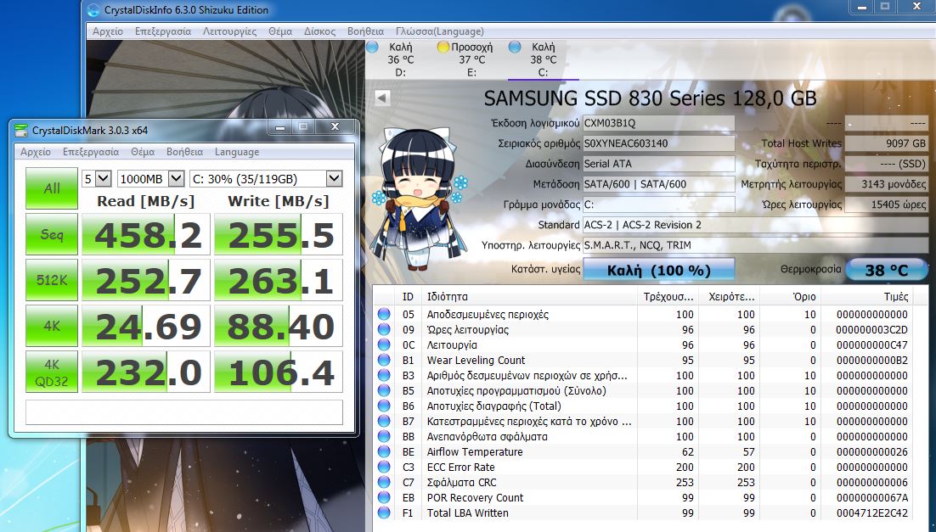Start the 512K benchmark test
Viewport: 936px width, 532px height.
click(x=51, y=280)
